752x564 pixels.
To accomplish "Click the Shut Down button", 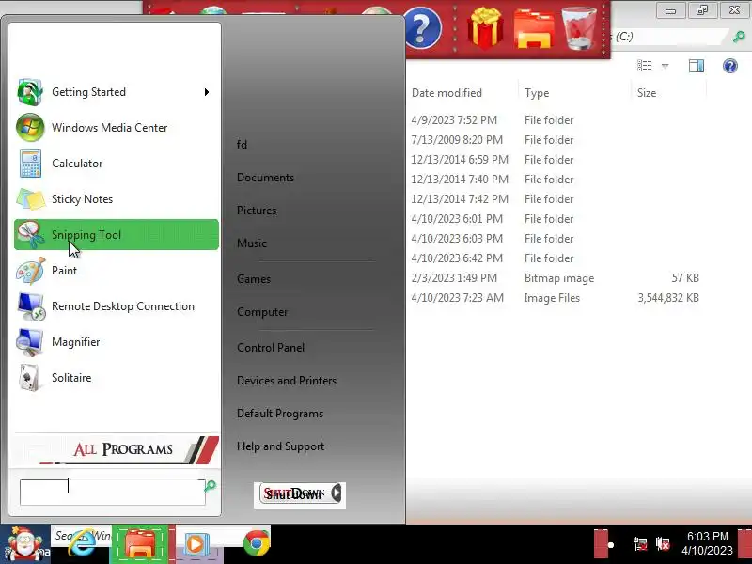I will pos(295,493).
